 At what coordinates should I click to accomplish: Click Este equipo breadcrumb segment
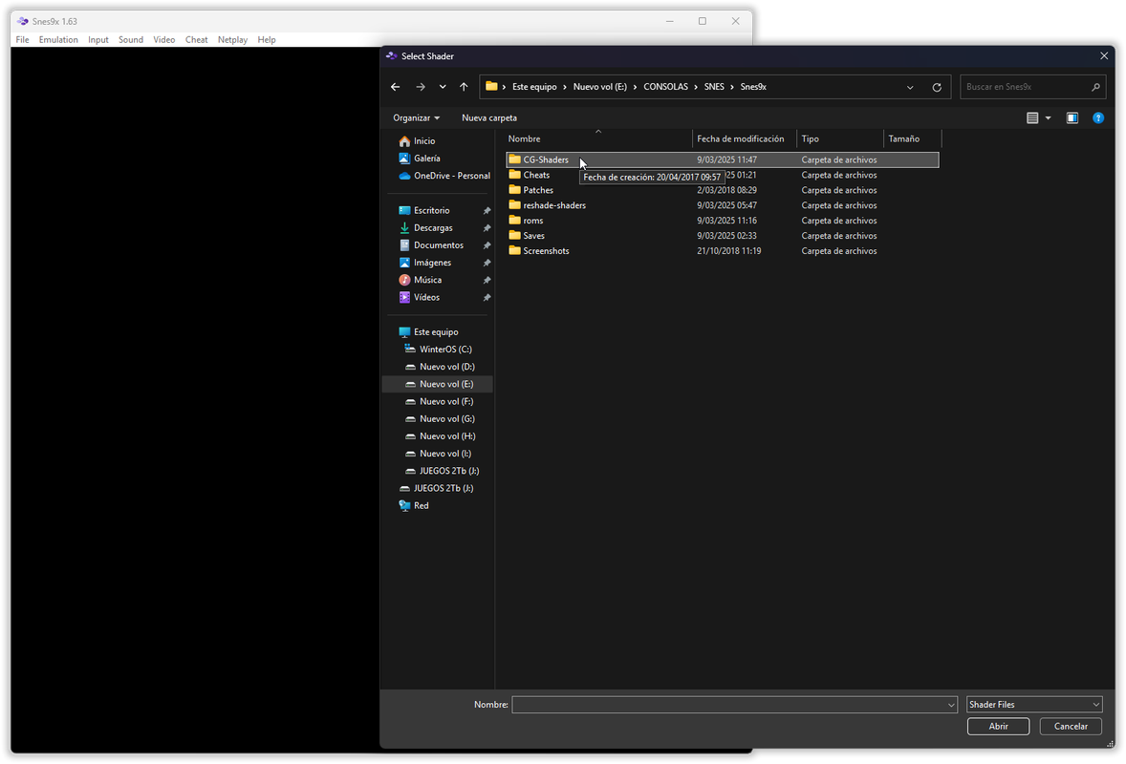point(534,87)
